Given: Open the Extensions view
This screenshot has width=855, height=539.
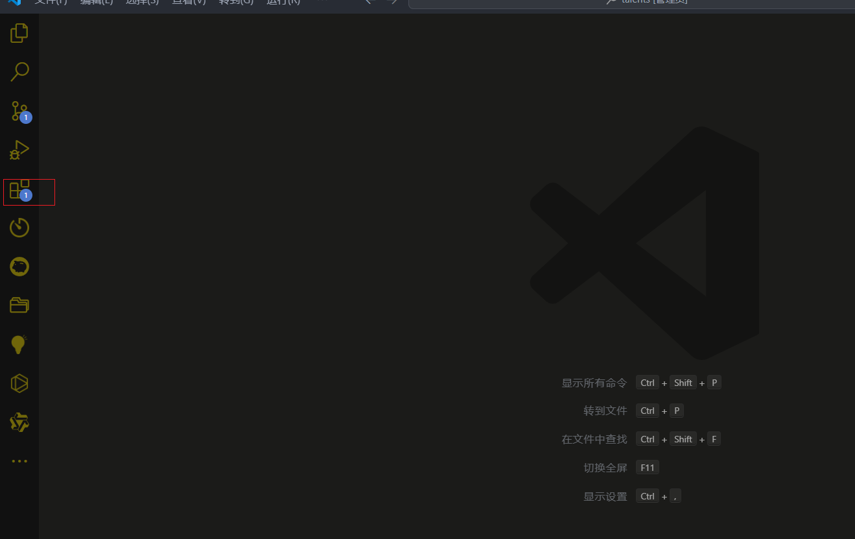Looking at the screenshot, I should [x=20, y=189].
